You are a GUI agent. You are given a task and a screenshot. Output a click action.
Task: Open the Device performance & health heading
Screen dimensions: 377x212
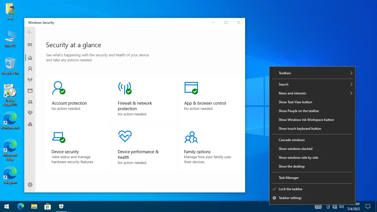pos(138,155)
